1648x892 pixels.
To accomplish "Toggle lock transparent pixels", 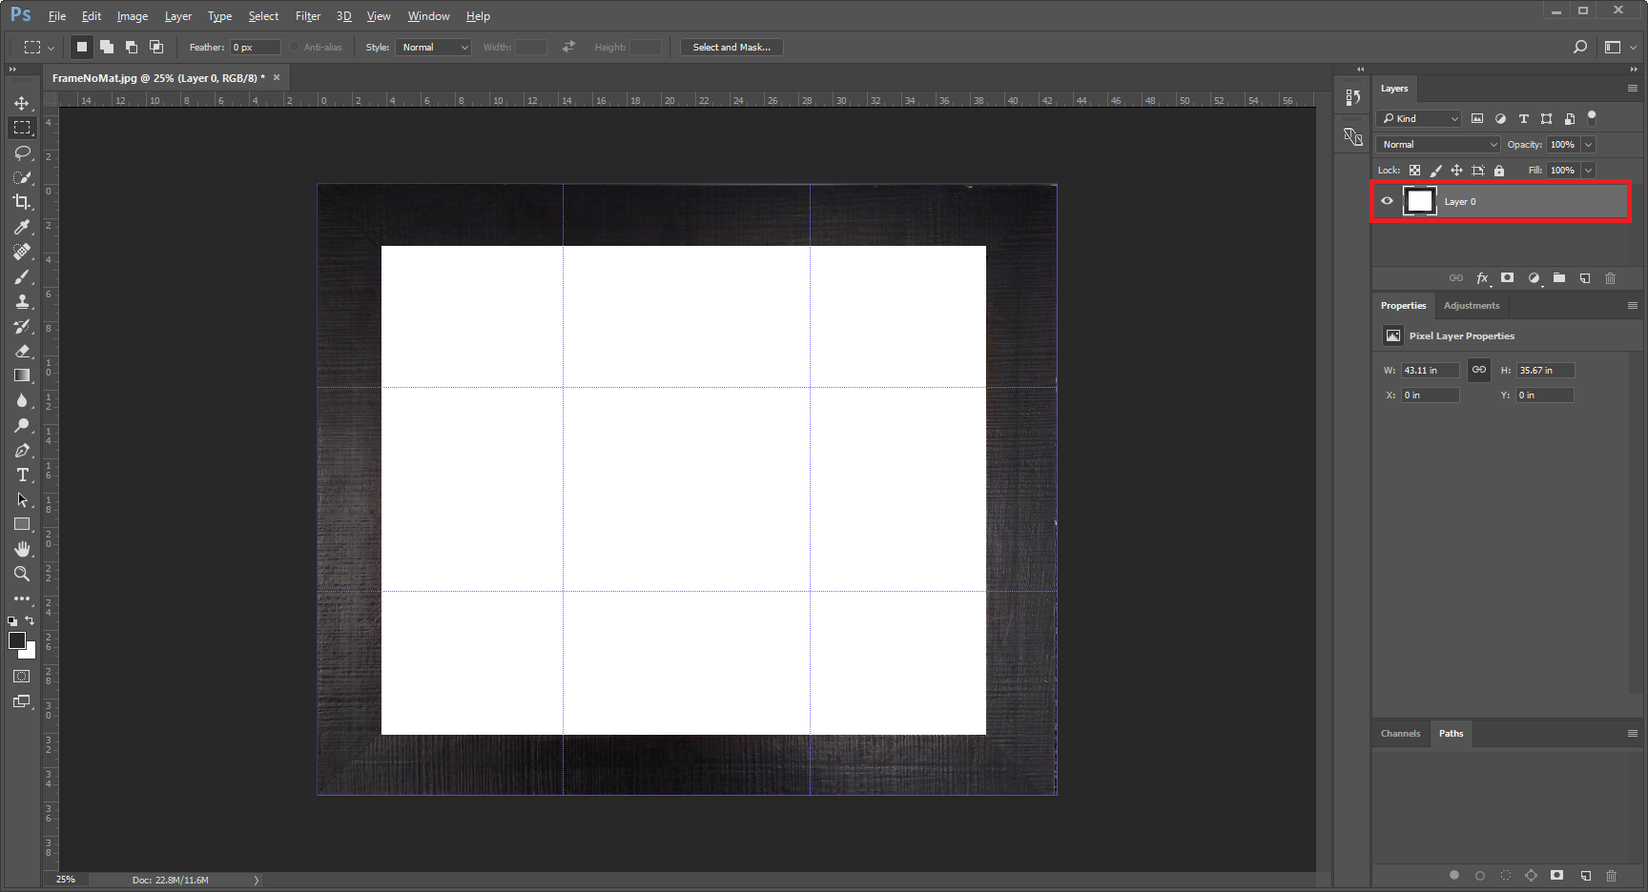I will pyautogui.click(x=1415, y=171).
